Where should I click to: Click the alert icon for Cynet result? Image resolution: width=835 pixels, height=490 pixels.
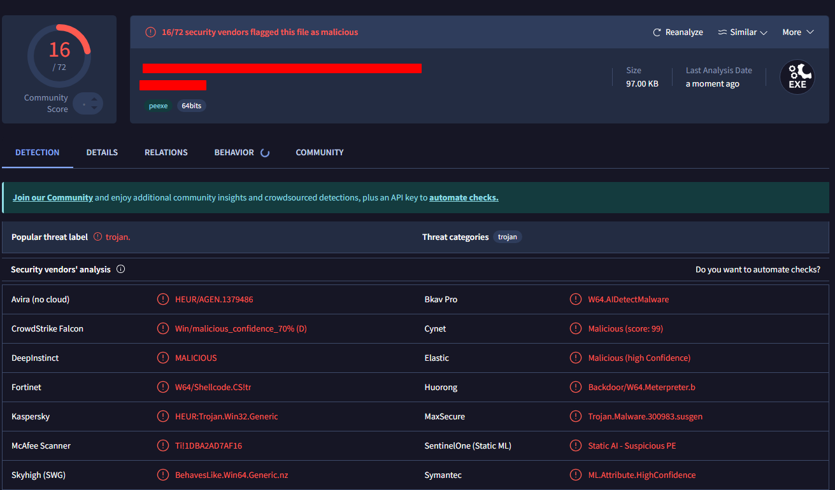click(576, 328)
